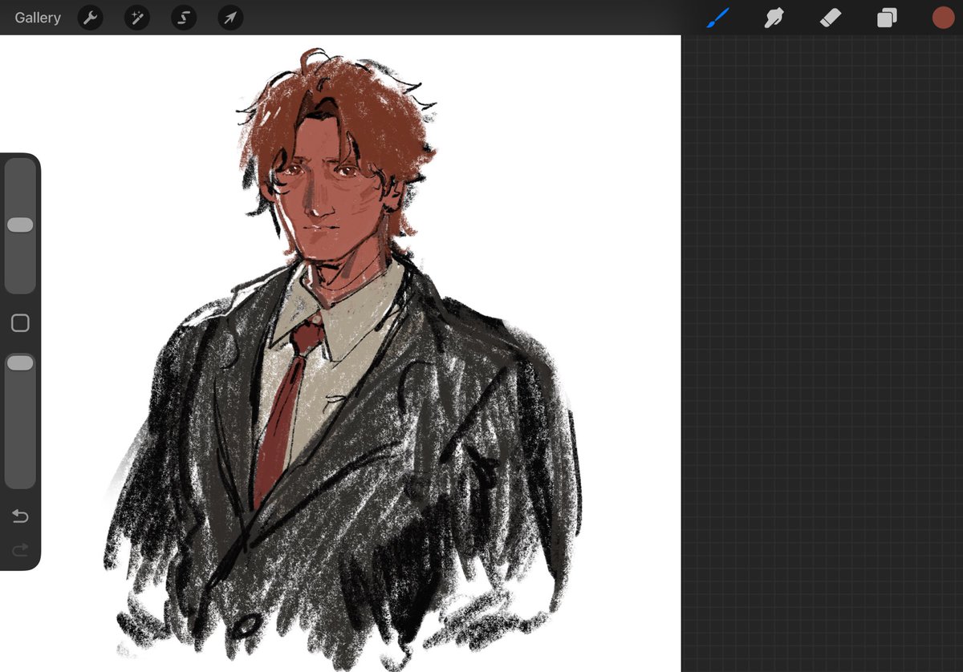Toggle the Selection tool
The width and height of the screenshot is (963, 672).
(183, 17)
